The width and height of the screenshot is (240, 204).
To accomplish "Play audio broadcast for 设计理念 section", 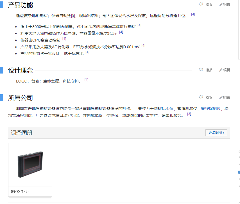I will click(x=205, y=70).
